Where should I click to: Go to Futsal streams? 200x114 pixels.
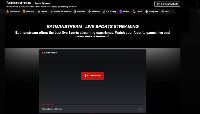[x=124, y=11]
